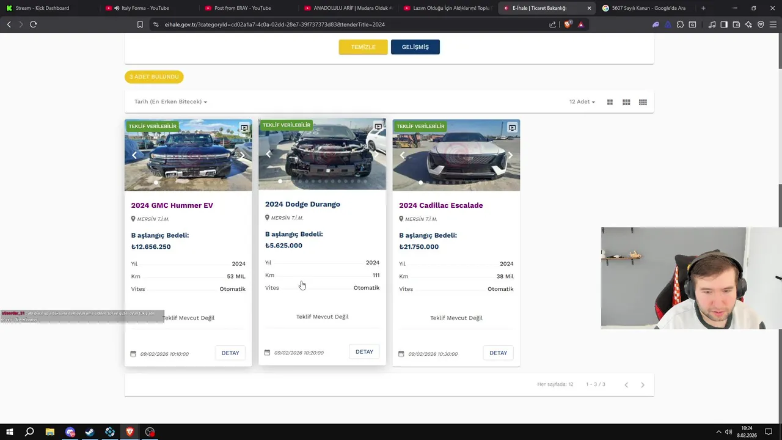Go to the previous results page arrow

point(626,384)
